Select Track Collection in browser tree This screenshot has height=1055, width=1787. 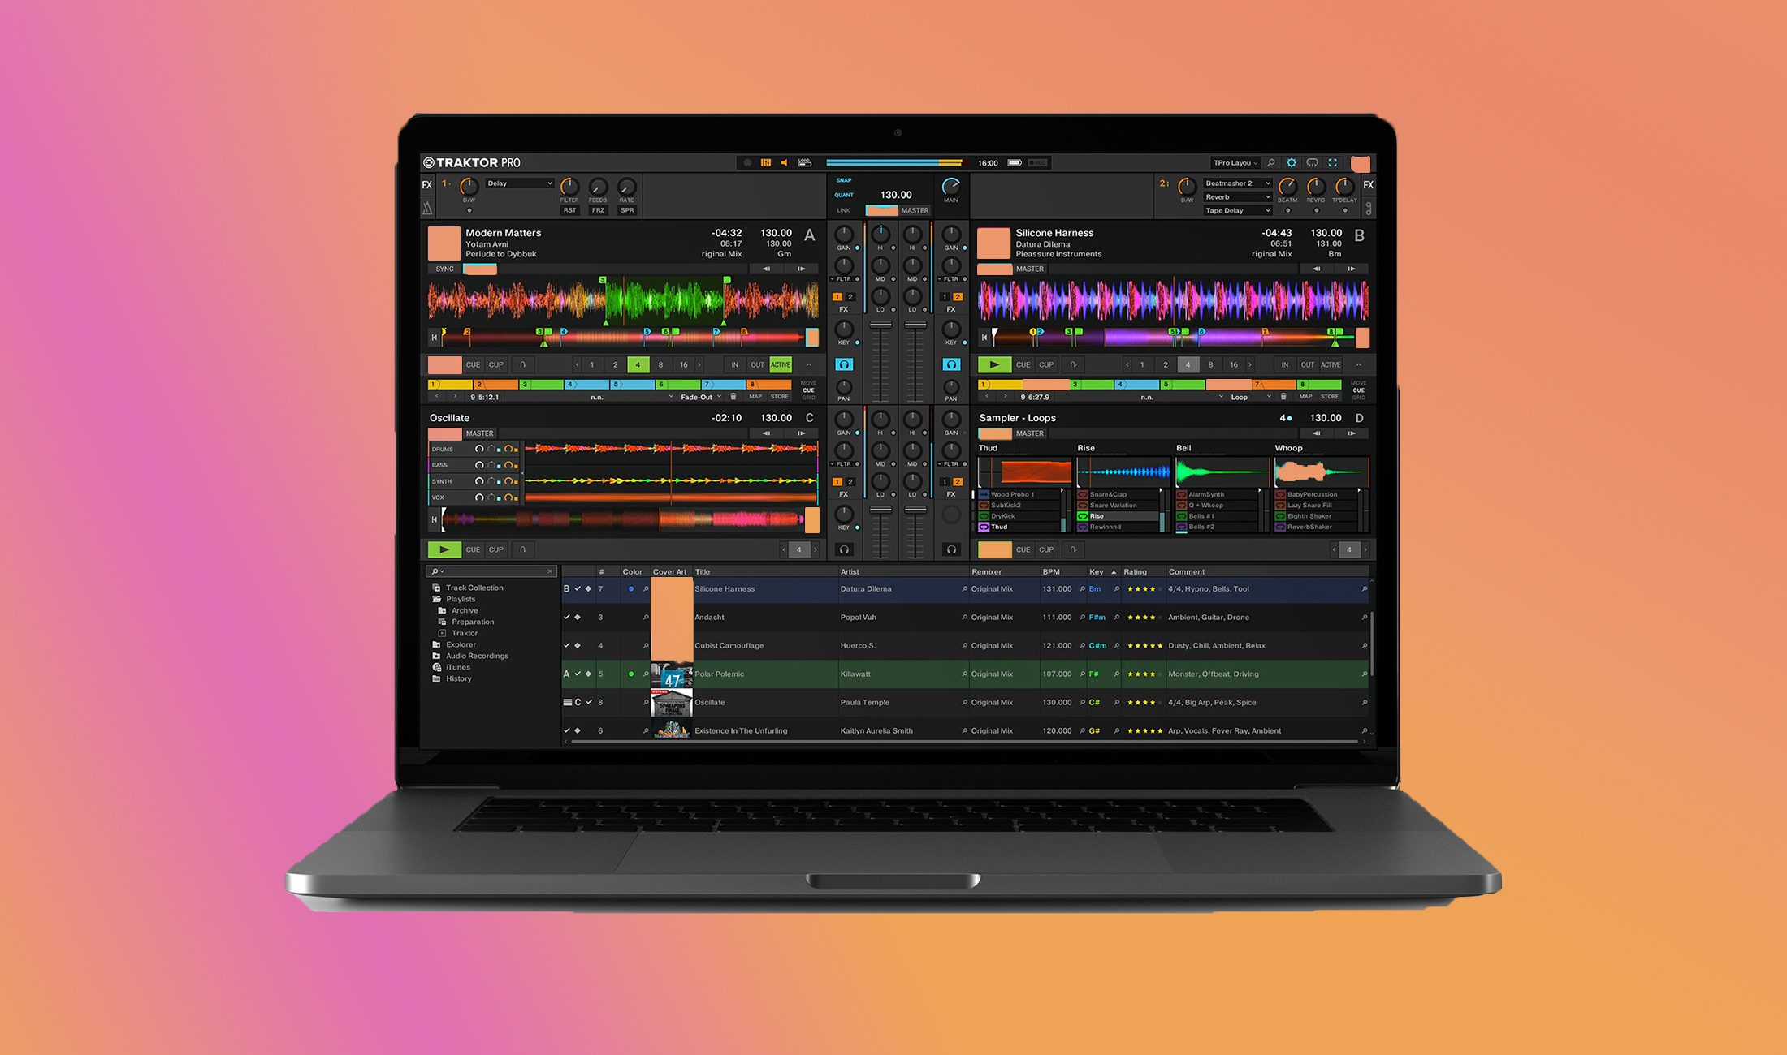click(x=474, y=588)
